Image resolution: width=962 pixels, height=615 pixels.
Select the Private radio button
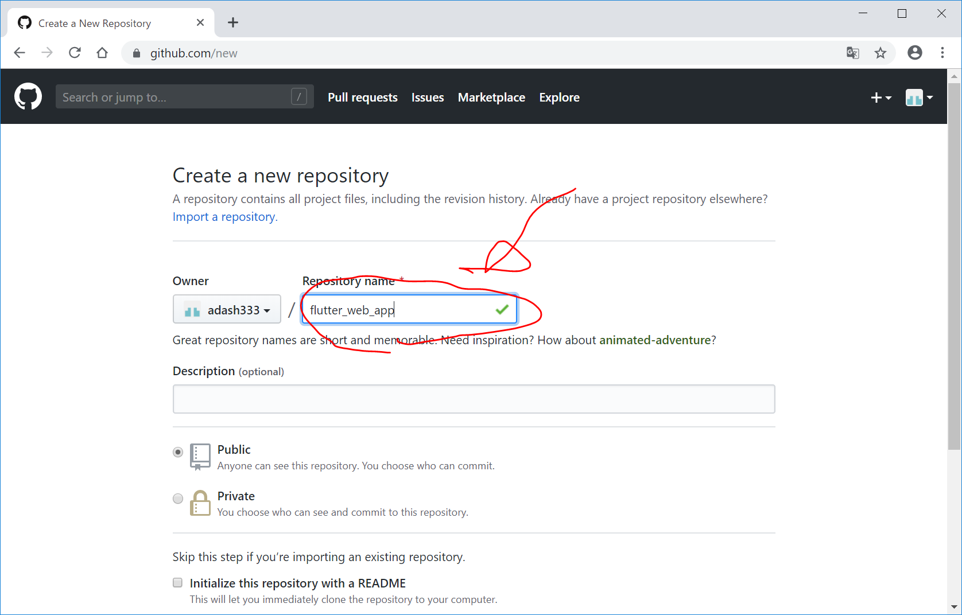(x=178, y=499)
